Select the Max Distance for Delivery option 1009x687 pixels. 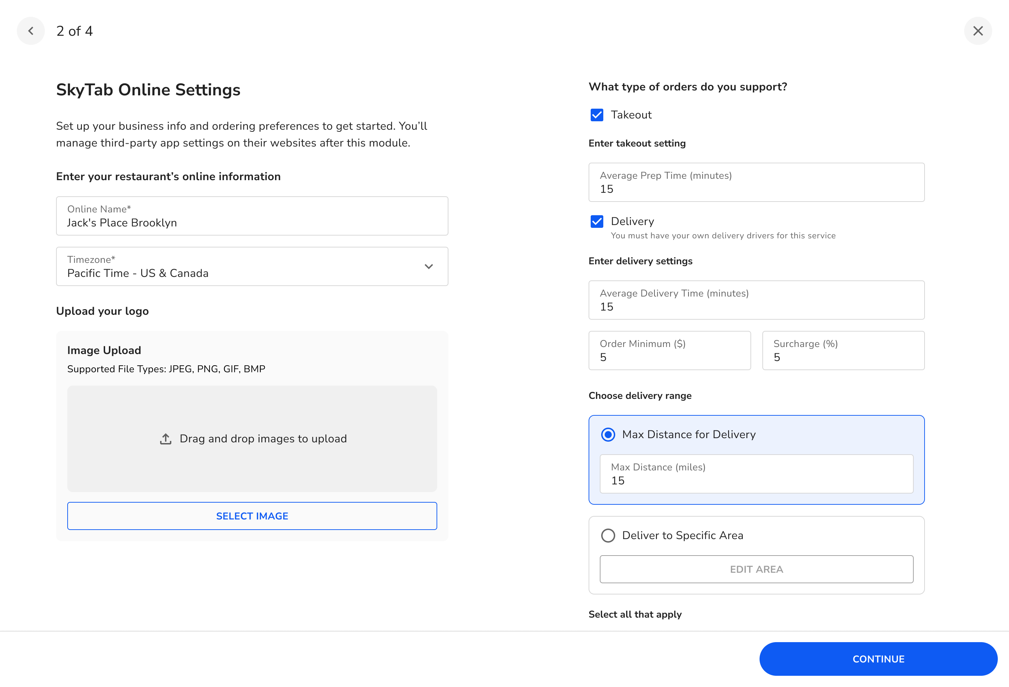click(x=608, y=434)
